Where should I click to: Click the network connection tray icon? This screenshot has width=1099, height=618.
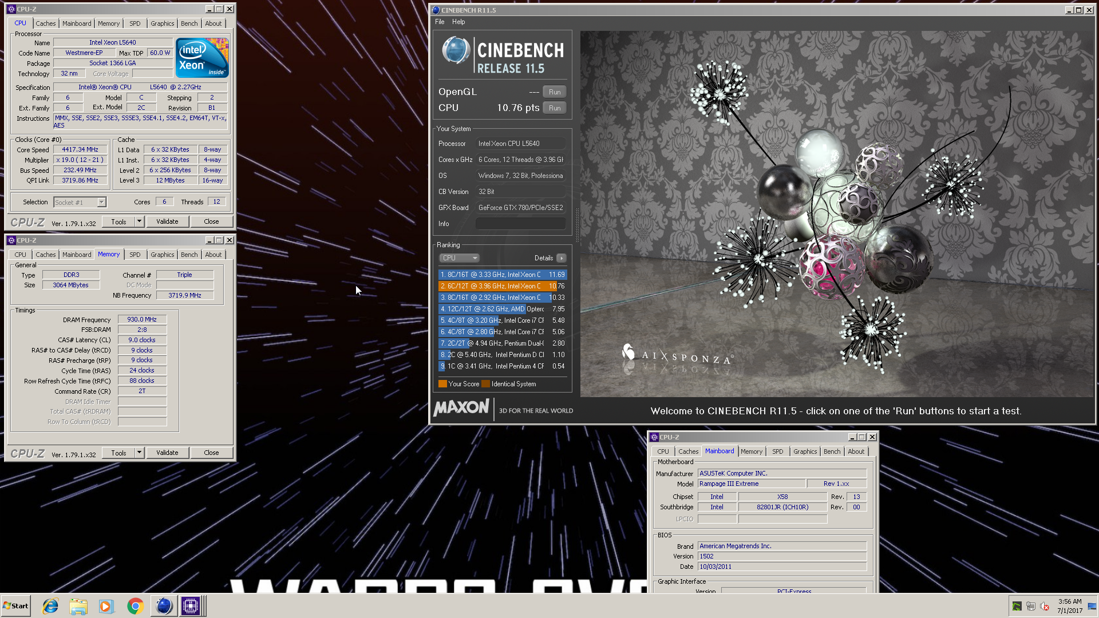[x=1031, y=607]
